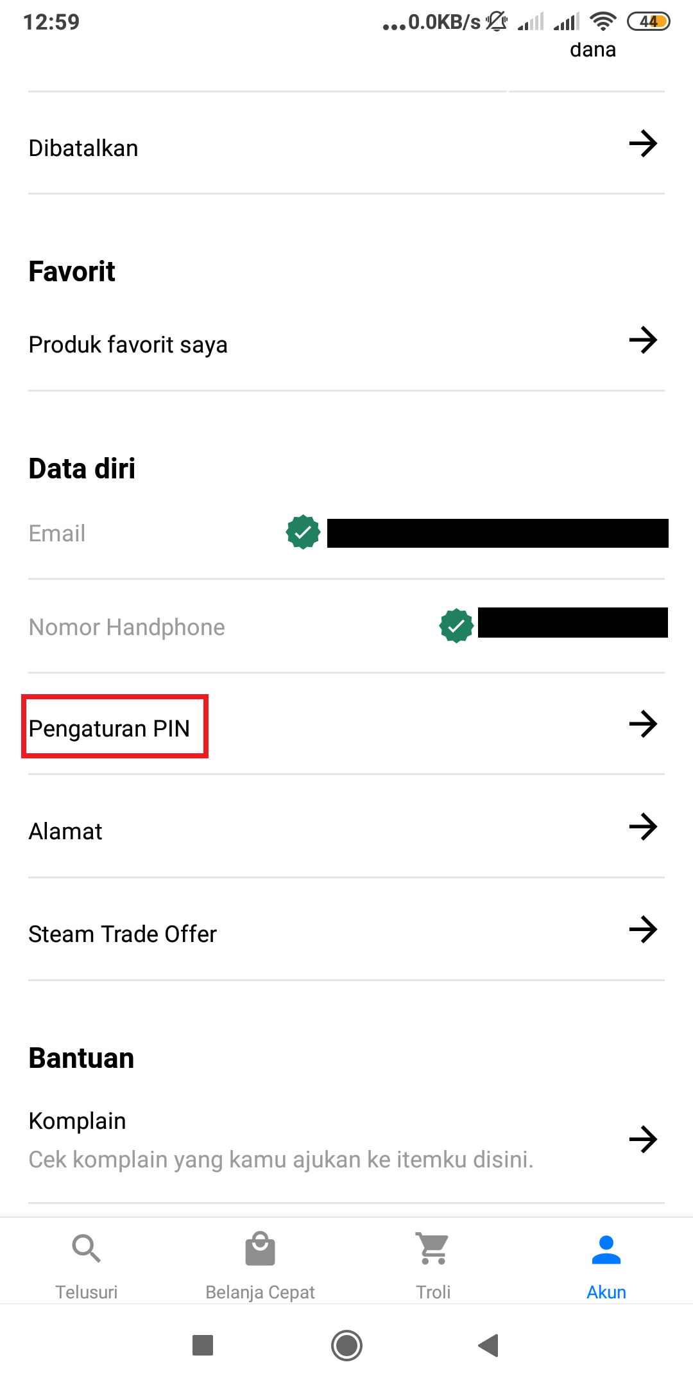Tap the verified badge next to Email
Image resolution: width=693 pixels, height=1387 pixels.
pos(303,532)
